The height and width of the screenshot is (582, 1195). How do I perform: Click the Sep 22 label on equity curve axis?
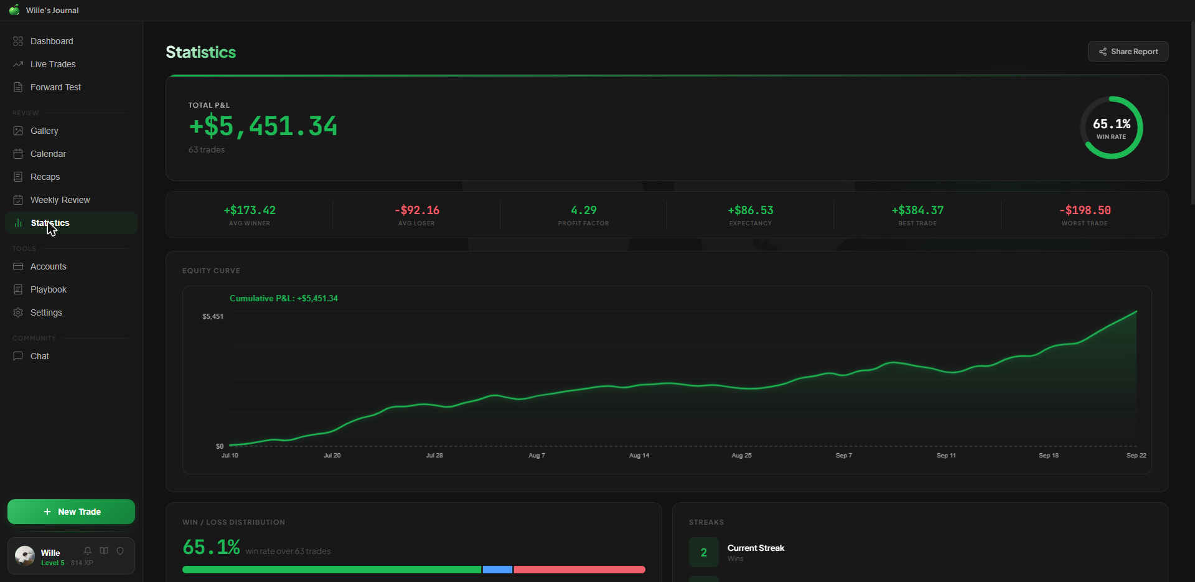coord(1136,456)
